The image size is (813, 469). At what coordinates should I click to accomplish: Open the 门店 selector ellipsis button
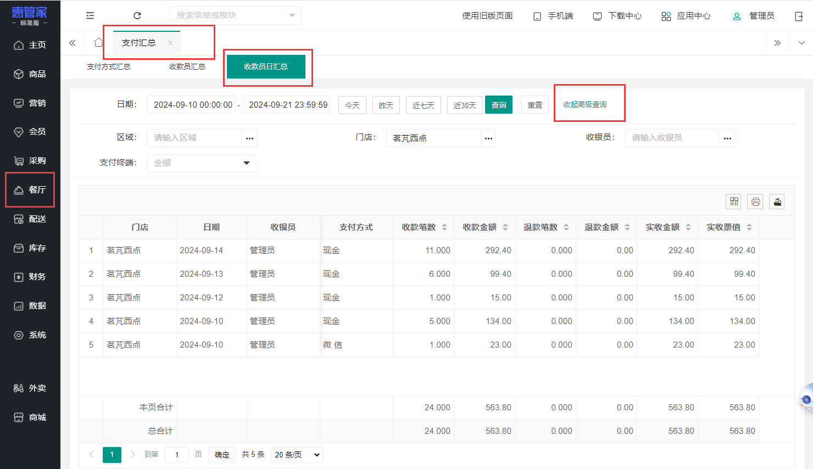(488, 138)
